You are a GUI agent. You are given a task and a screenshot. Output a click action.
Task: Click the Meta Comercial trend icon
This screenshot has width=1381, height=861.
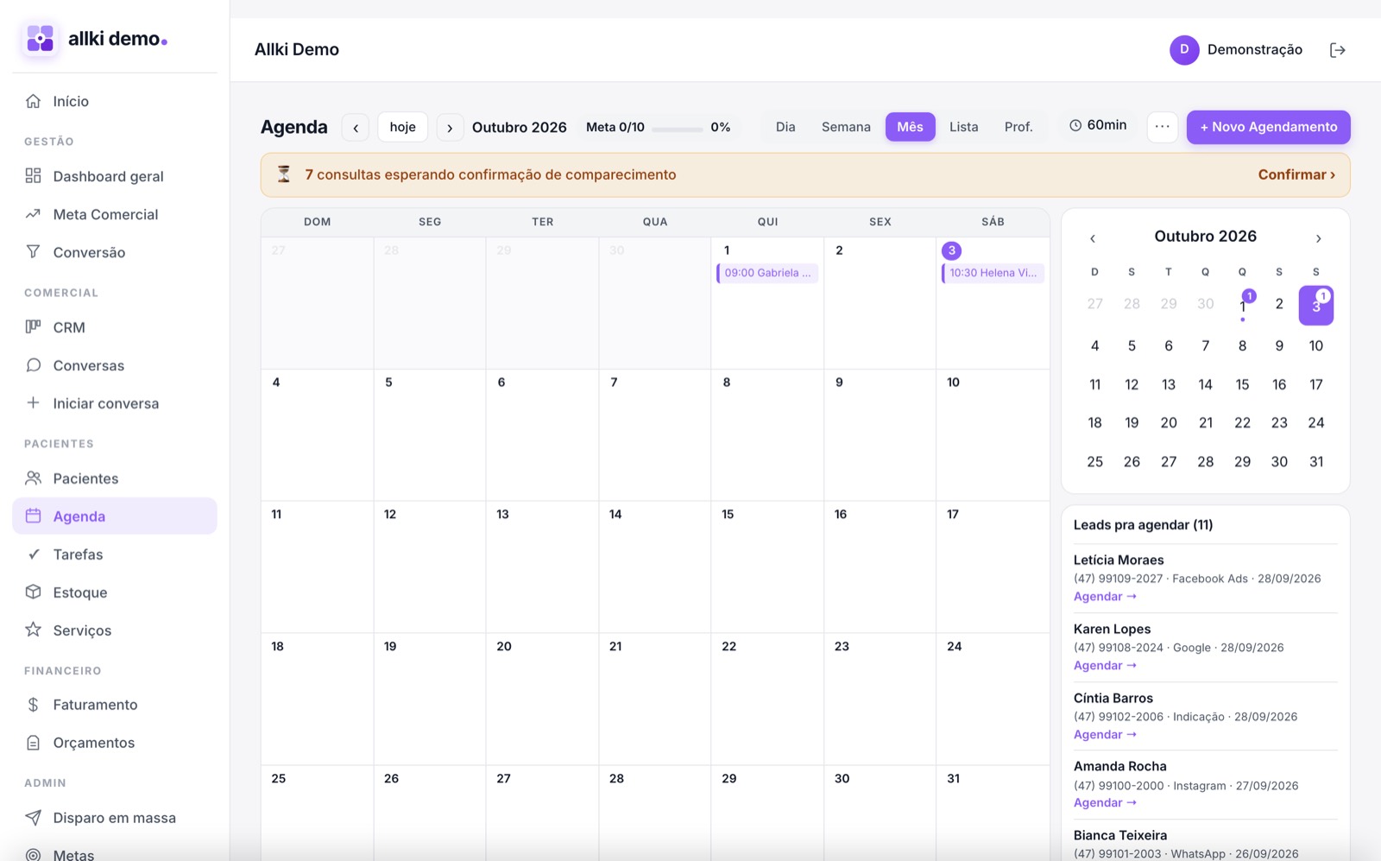point(33,214)
